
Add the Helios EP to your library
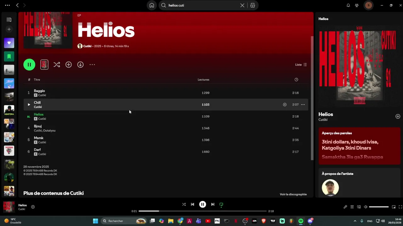(69, 65)
